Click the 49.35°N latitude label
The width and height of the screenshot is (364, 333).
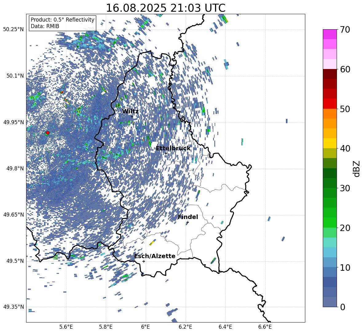14,307
